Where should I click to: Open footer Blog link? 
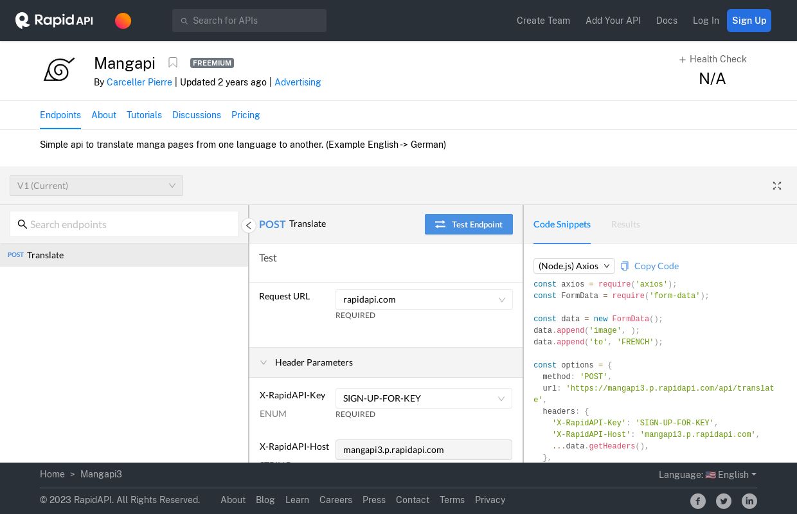tap(265, 500)
